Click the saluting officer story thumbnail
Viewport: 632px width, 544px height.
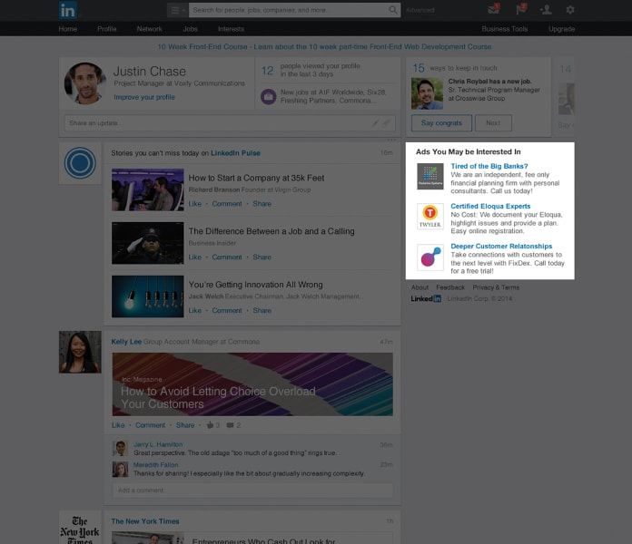pos(147,243)
